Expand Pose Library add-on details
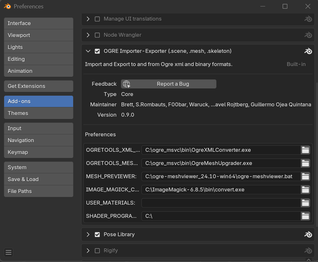Screen dimensions: 318x262 [88, 234]
